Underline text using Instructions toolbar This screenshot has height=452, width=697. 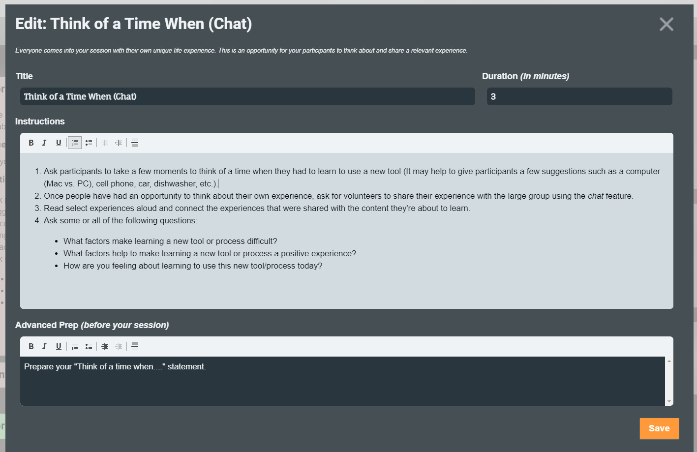tap(59, 143)
